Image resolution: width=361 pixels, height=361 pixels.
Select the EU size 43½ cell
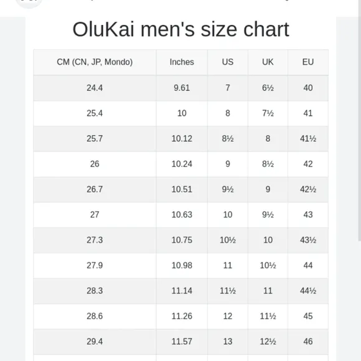point(308,240)
